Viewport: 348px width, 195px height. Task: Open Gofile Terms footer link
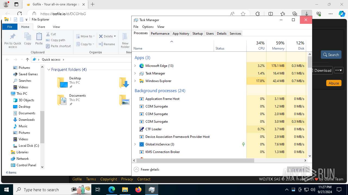(91, 179)
